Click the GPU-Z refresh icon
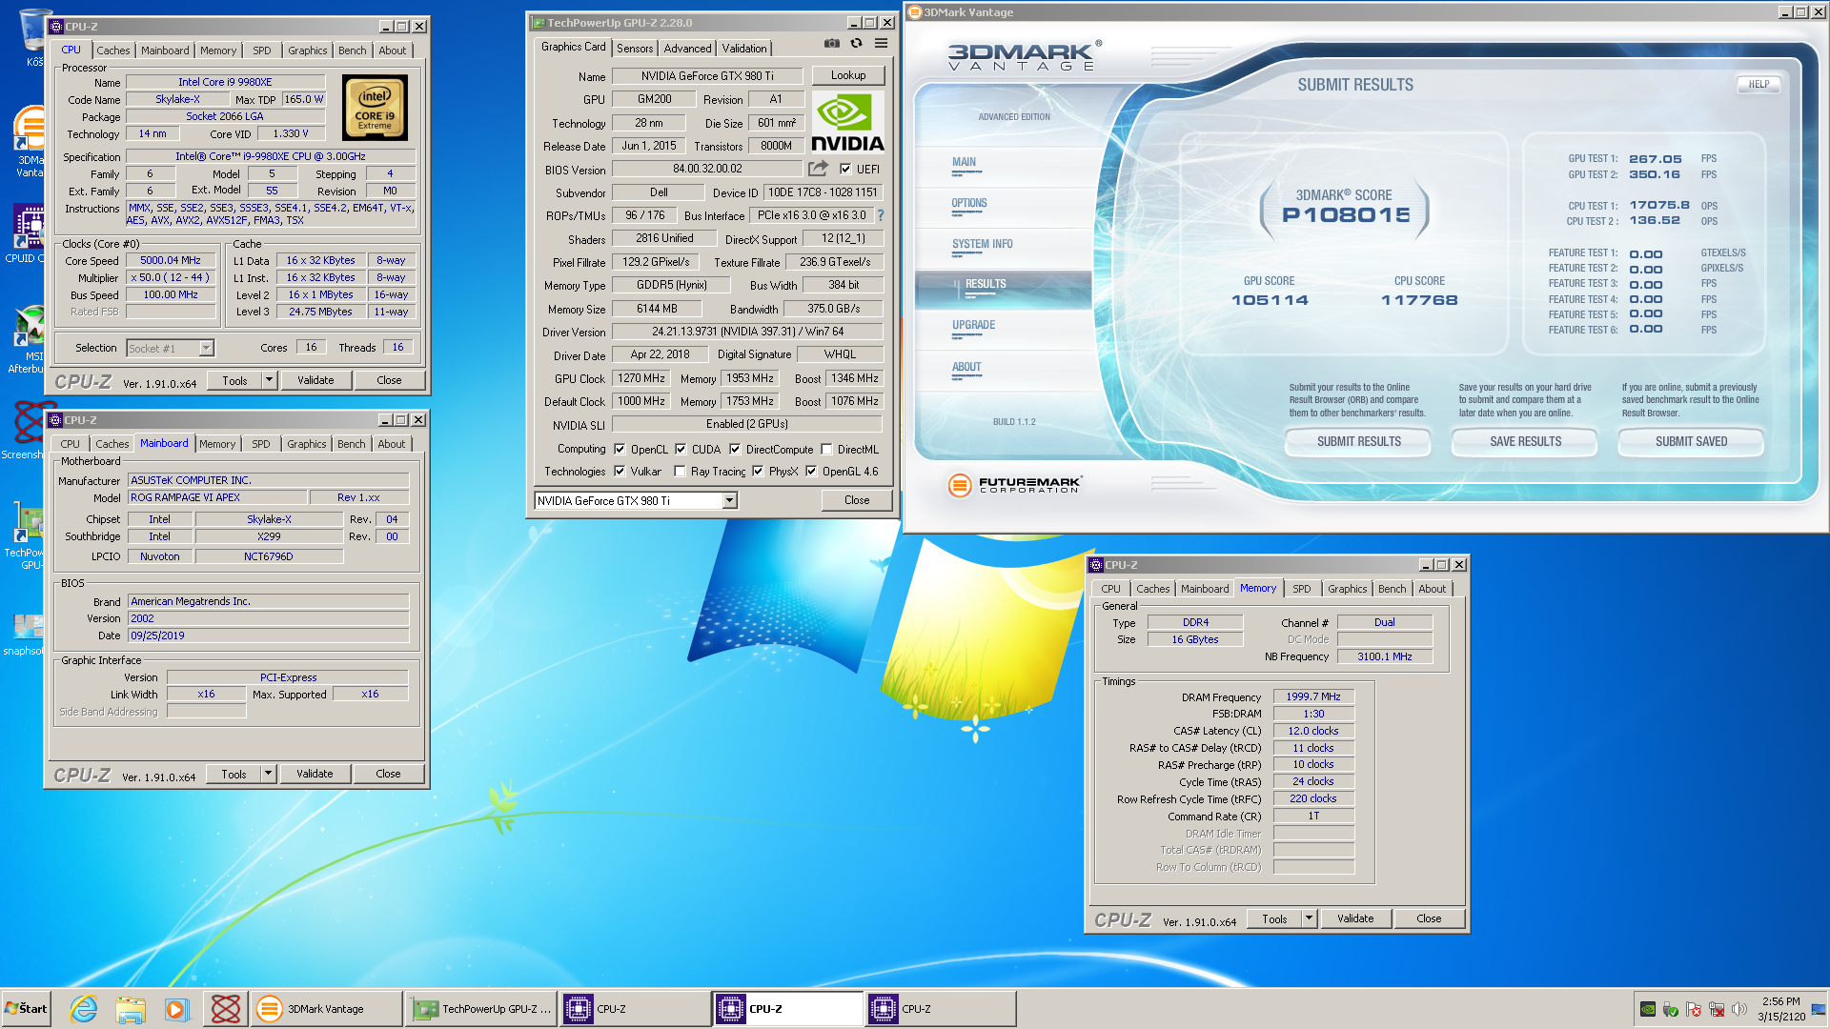Screen dimensions: 1830x1029 coord(856,44)
